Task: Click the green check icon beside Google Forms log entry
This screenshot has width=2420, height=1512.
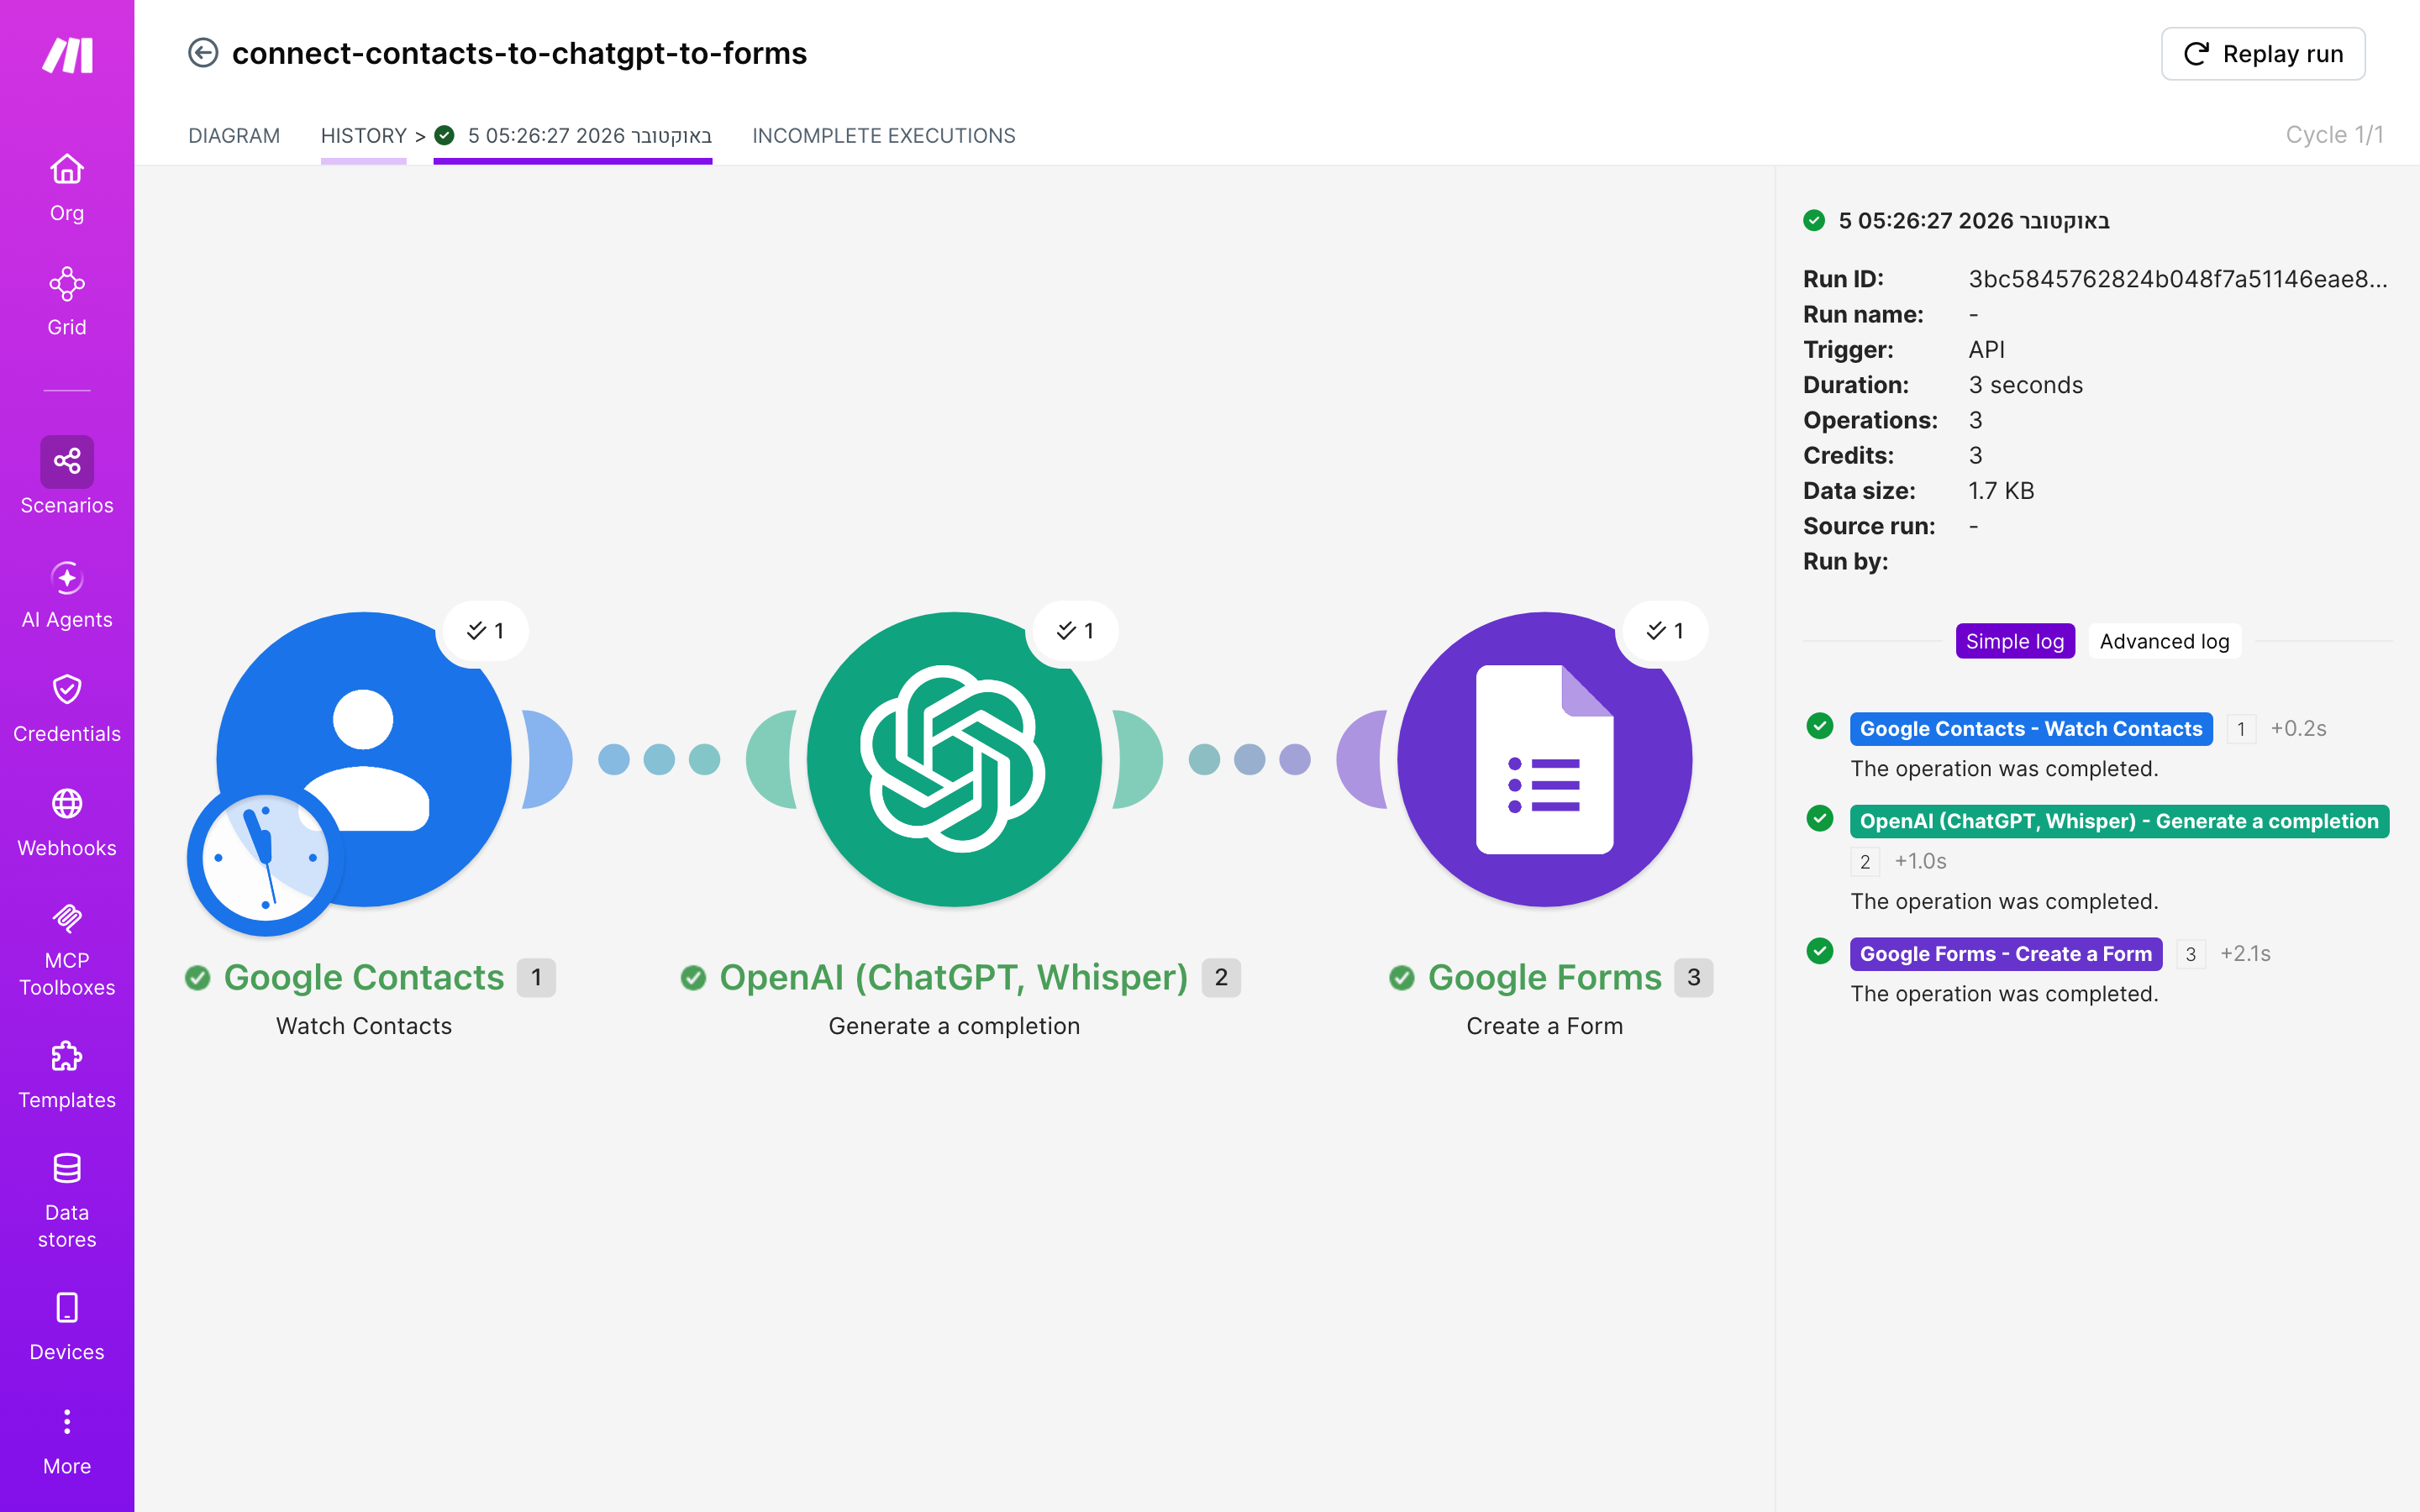Action: [1820, 951]
